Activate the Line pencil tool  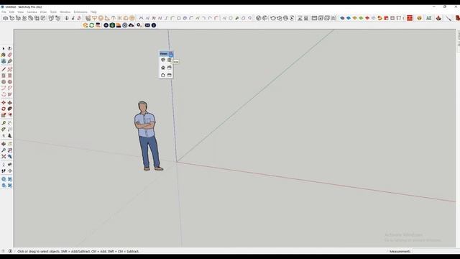tap(4, 69)
